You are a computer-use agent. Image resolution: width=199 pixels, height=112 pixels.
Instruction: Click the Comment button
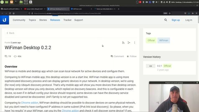click(117, 56)
